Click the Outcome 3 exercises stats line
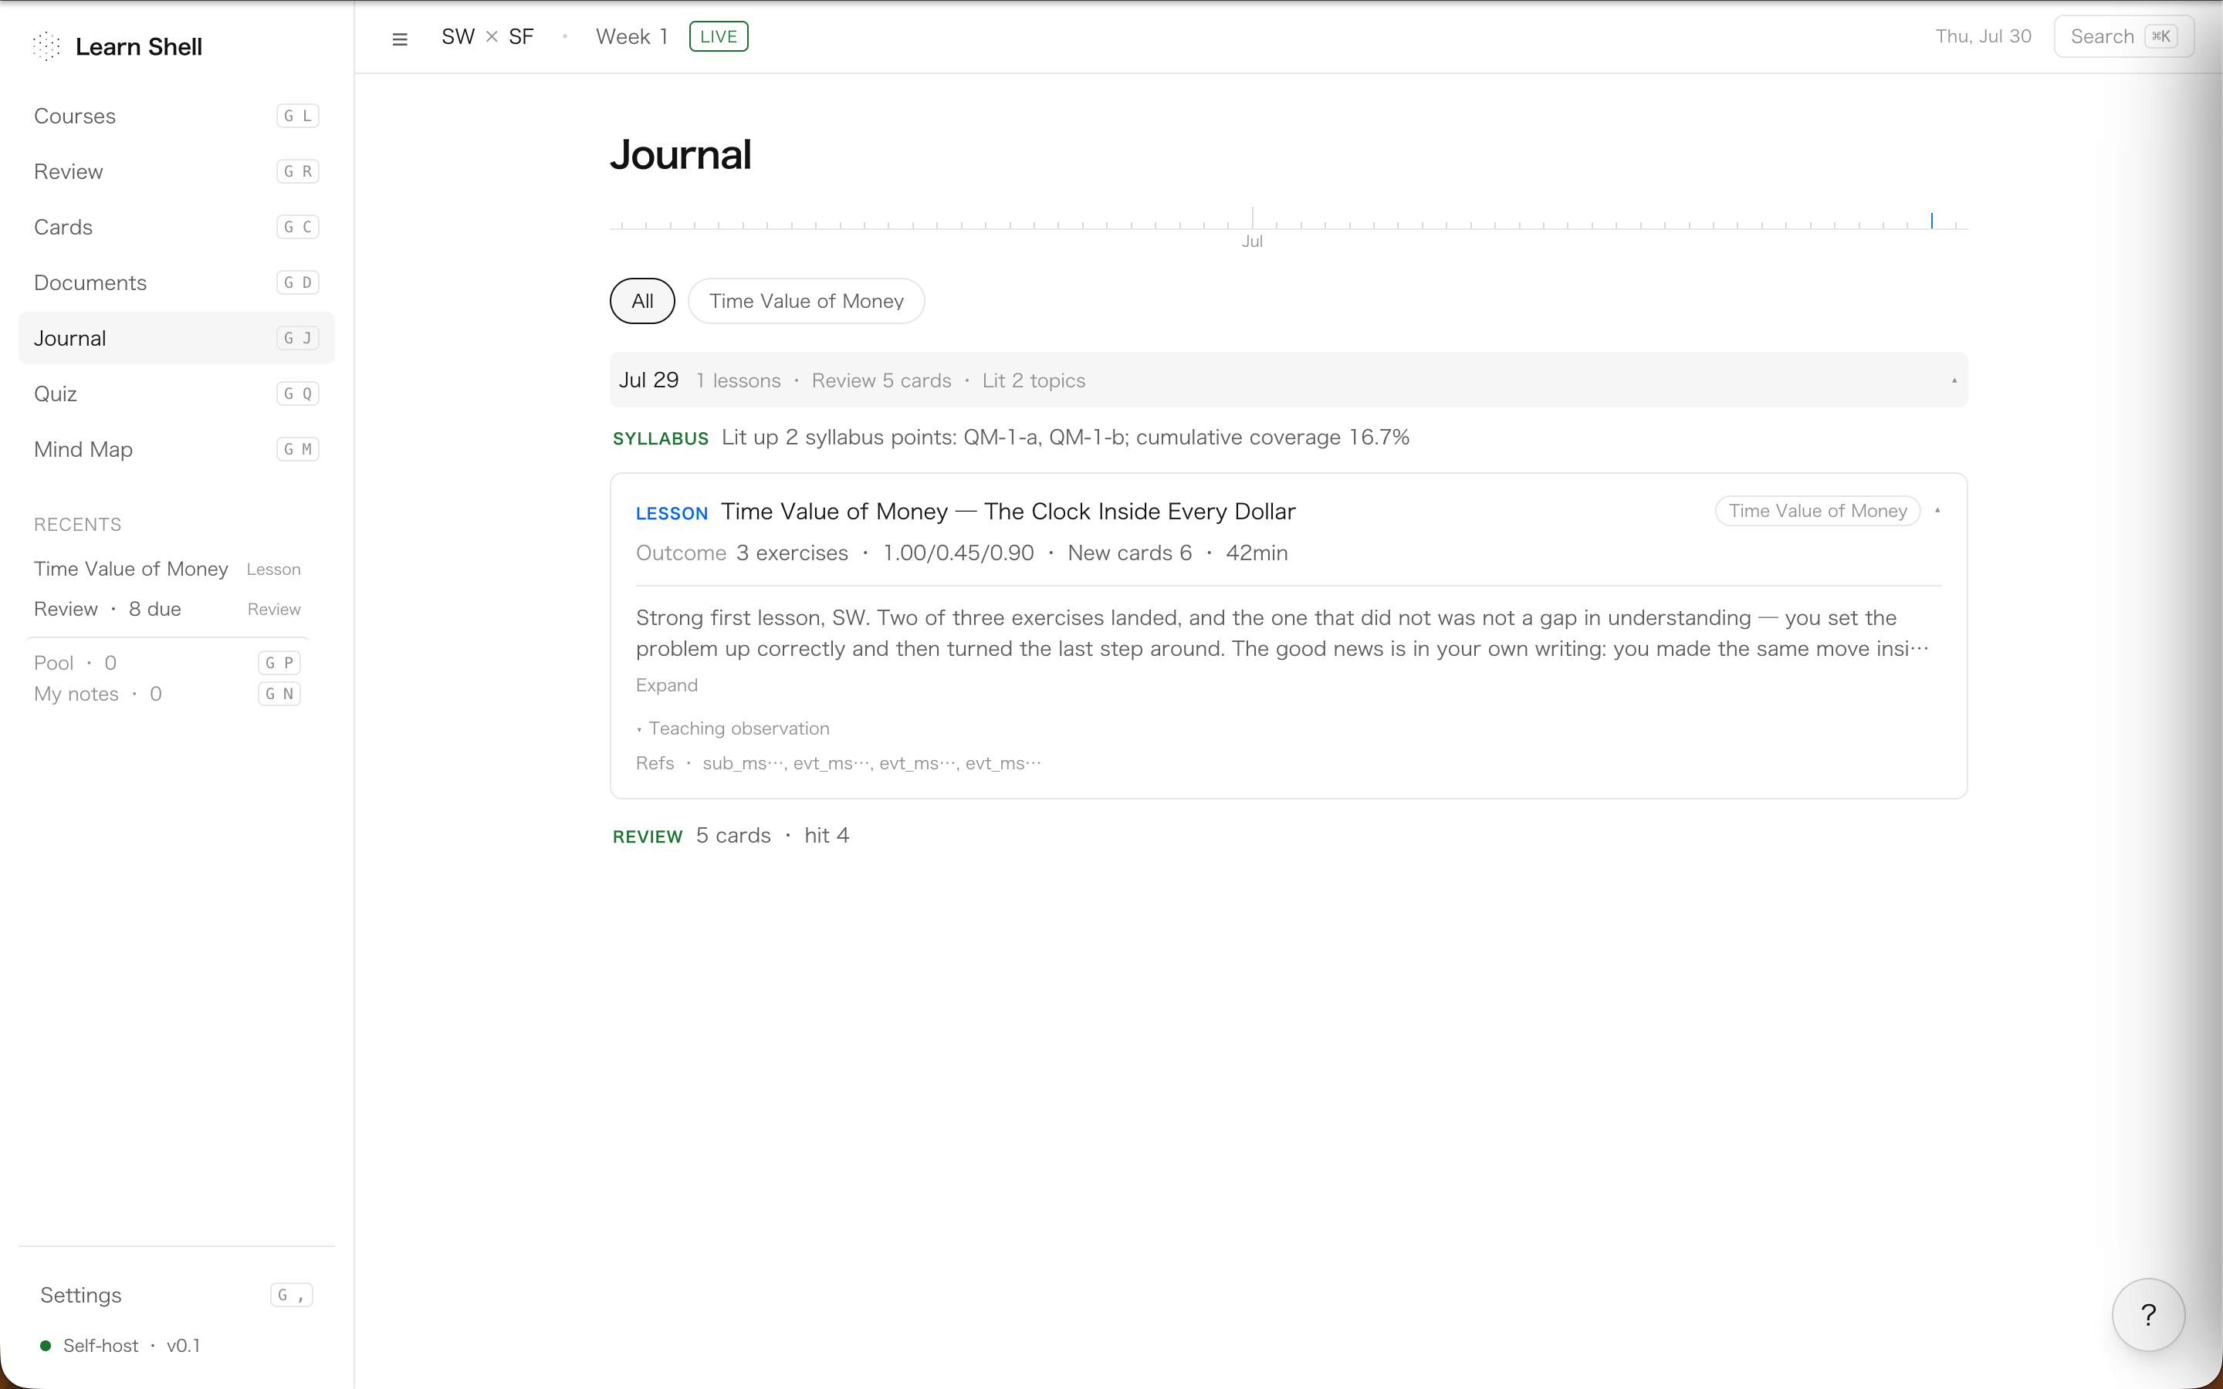The height and width of the screenshot is (1389, 2223). (x=962, y=553)
